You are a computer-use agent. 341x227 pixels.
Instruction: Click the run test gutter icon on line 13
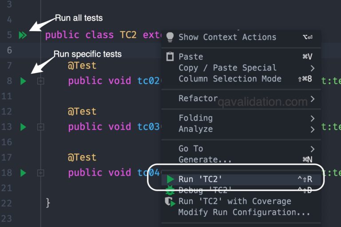[x=24, y=127]
